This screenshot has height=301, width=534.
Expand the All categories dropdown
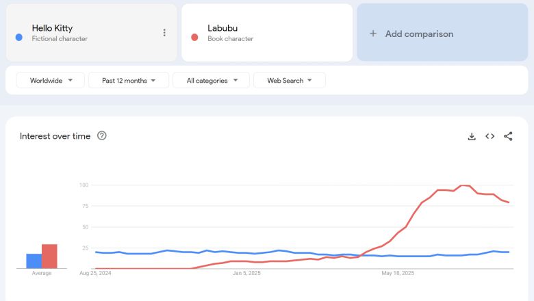point(210,80)
